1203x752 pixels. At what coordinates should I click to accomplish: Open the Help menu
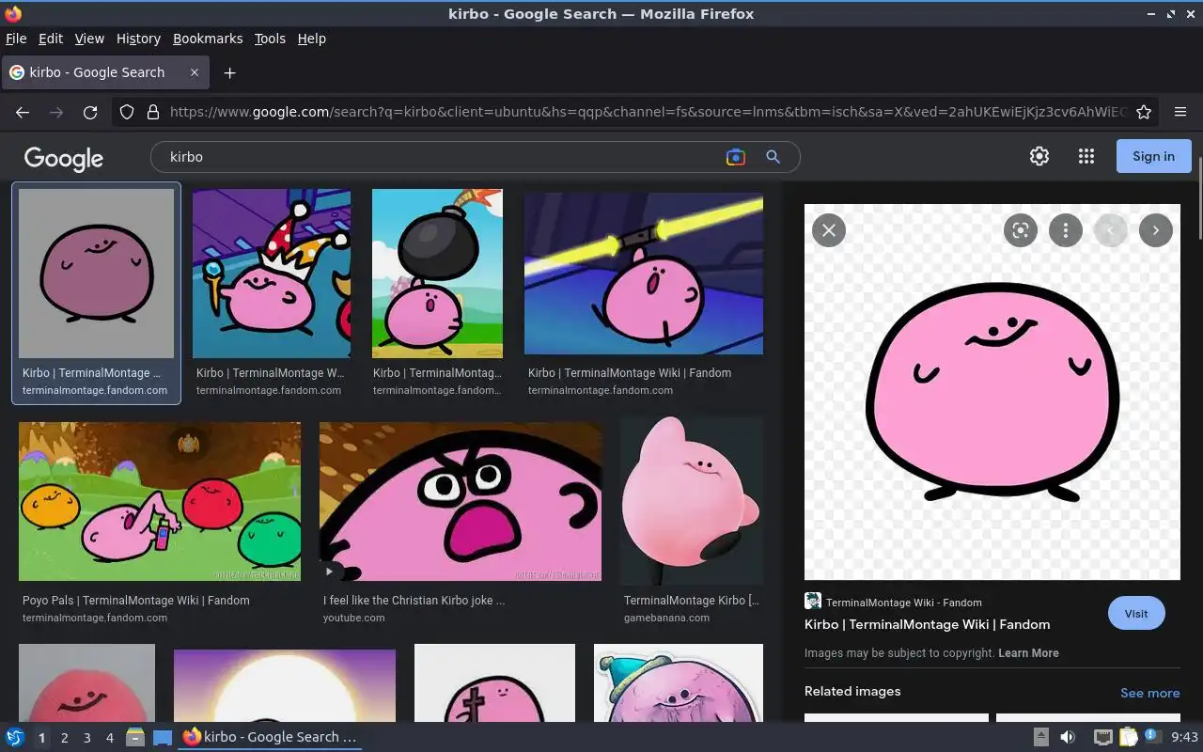311,39
